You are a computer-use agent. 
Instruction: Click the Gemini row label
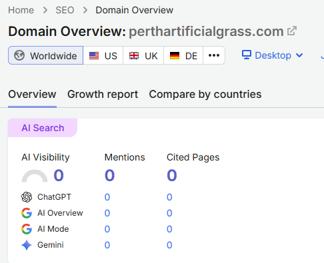point(51,245)
